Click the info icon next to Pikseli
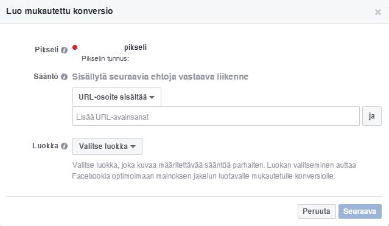389x226 pixels. pyautogui.click(x=65, y=50)
